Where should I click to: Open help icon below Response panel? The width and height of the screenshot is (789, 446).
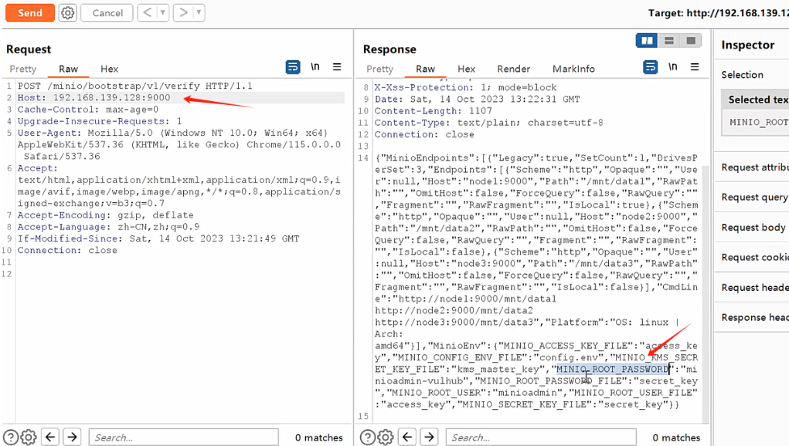pos(368,438)
